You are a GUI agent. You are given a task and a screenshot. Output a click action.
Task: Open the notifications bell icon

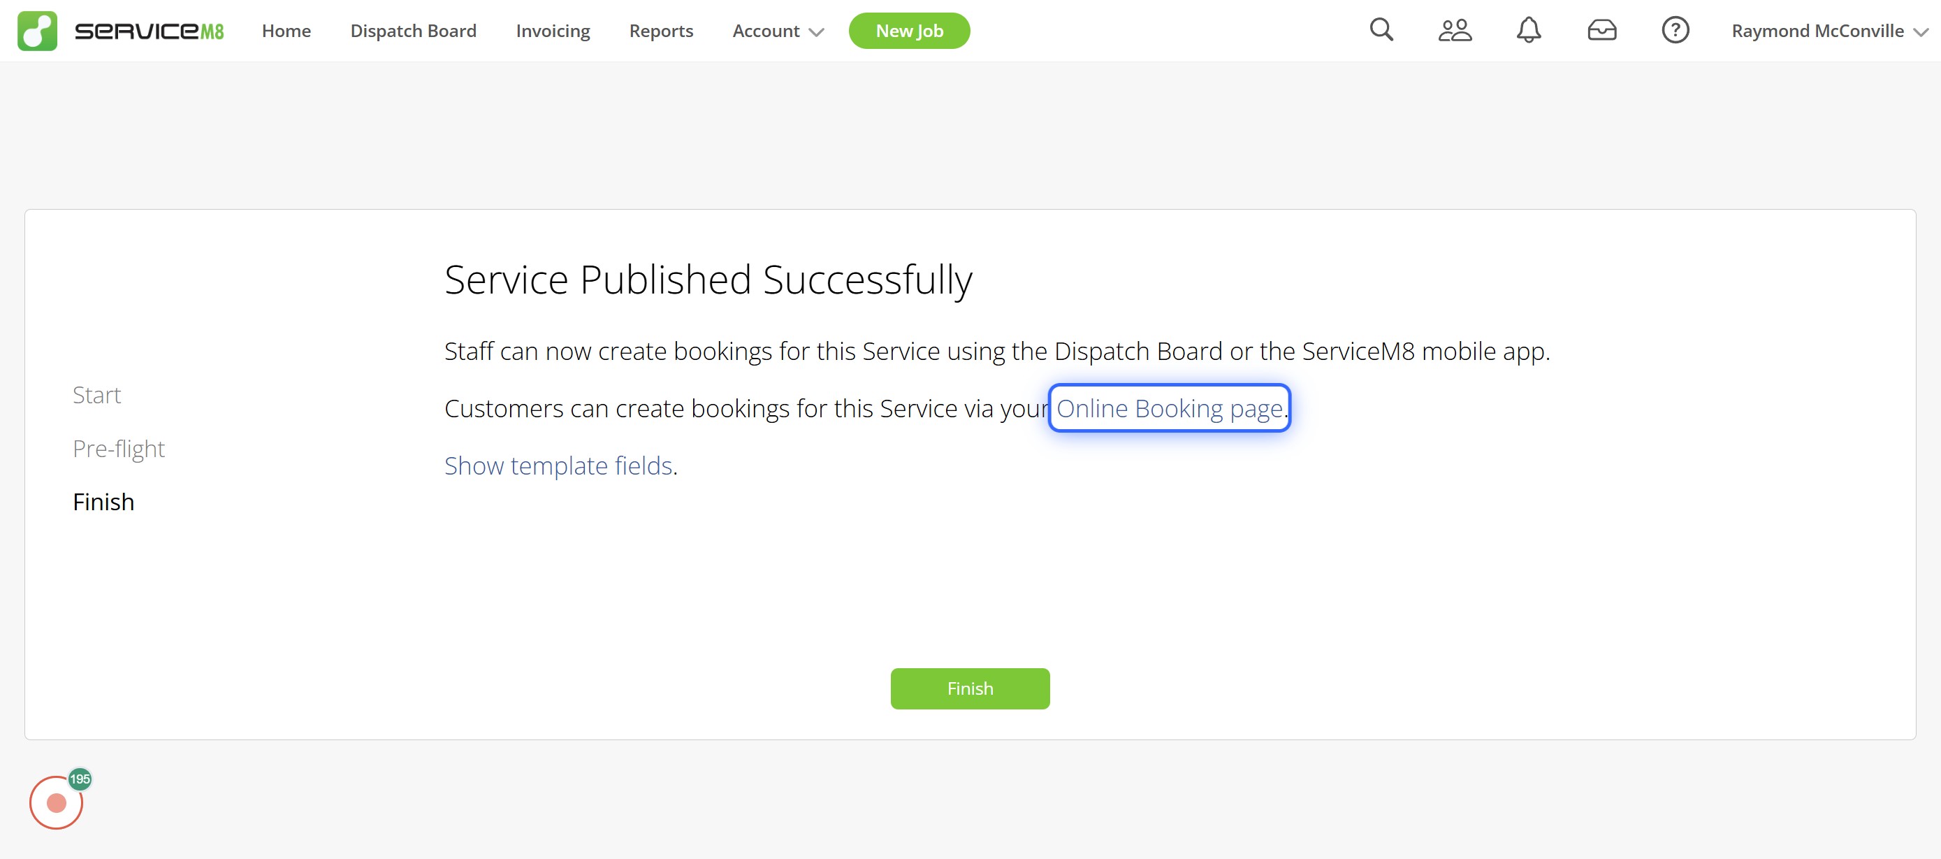(1528, 30)
